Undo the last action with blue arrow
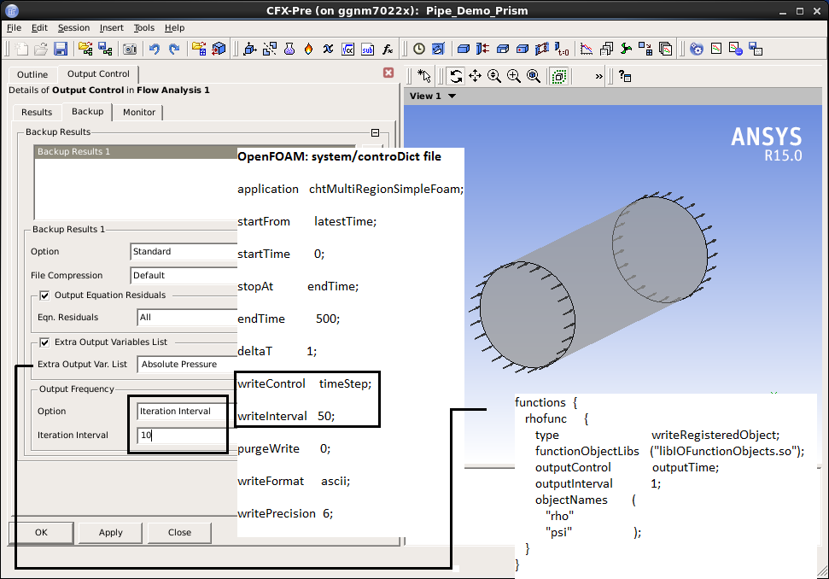This screenshot has height=579, width=829. click(x=155, y=50)
